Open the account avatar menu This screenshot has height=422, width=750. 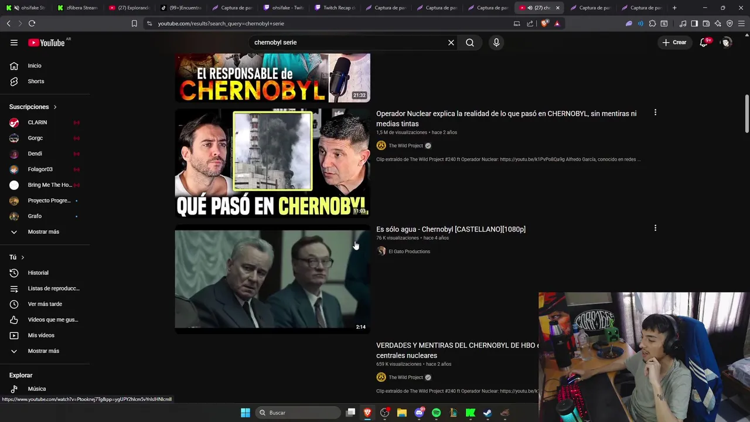pyautogui.click(x=727, y=42)
